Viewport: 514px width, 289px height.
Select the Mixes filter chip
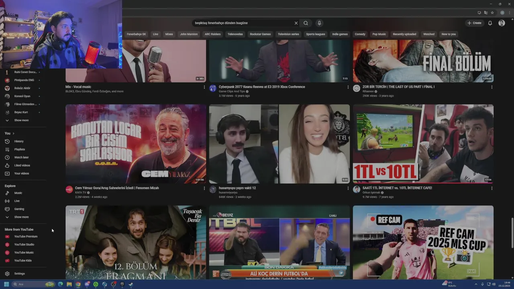[x=169, y=34]
